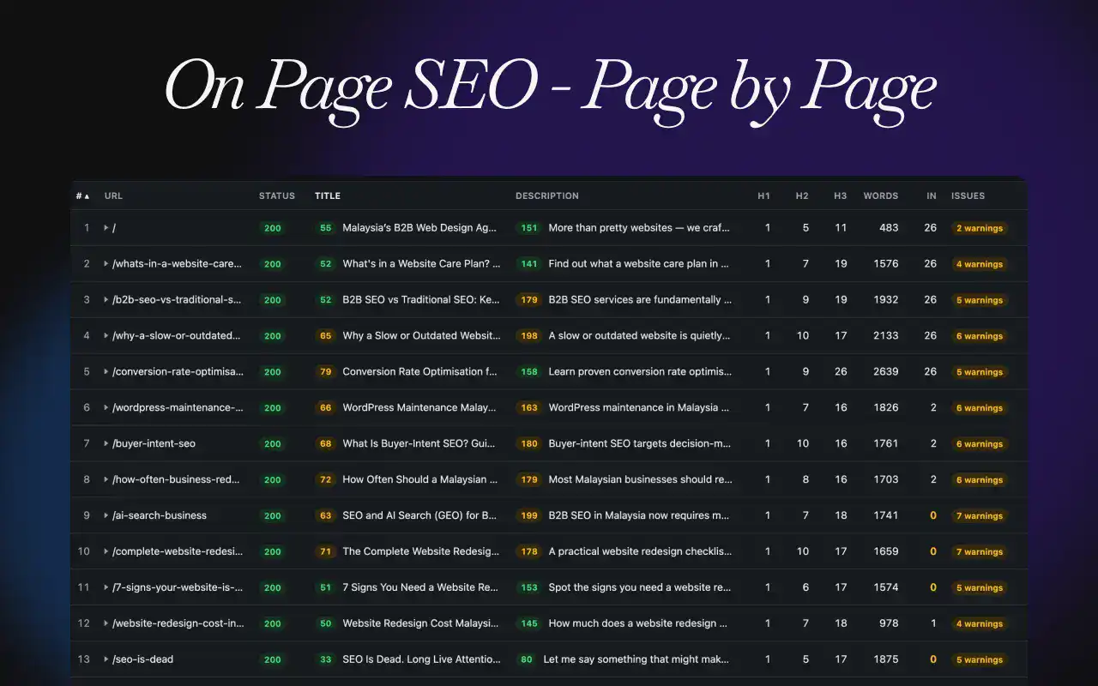Click the 200 status badge in the / row
The height and width of the screenshot is (686, 1098).
pos(273,228)
